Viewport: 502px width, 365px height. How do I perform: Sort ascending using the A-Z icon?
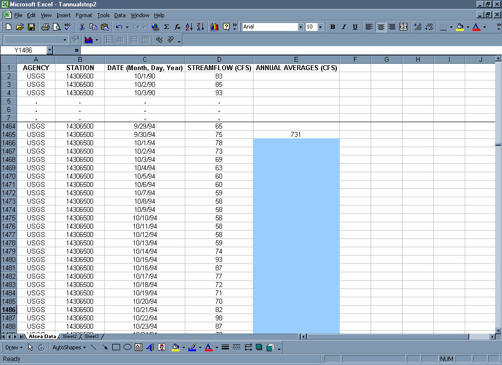(x=189, y=27)
